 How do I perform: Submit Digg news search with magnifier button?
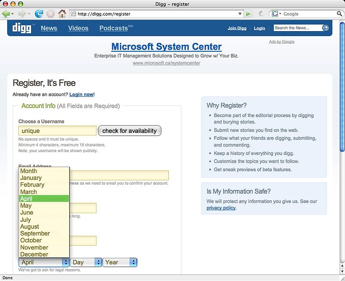click(325, 28)
